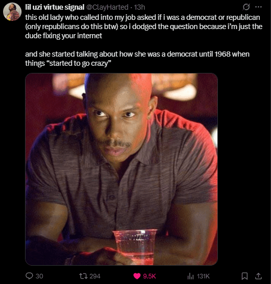
Task: Click the share upload-arrow icon
Action: 258,276
